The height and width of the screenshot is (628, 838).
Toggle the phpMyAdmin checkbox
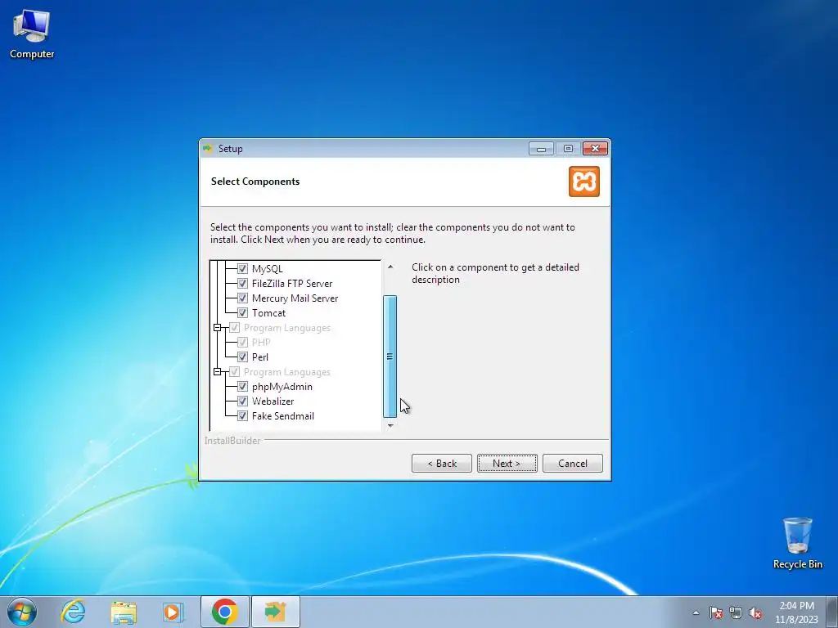[242, 386]
